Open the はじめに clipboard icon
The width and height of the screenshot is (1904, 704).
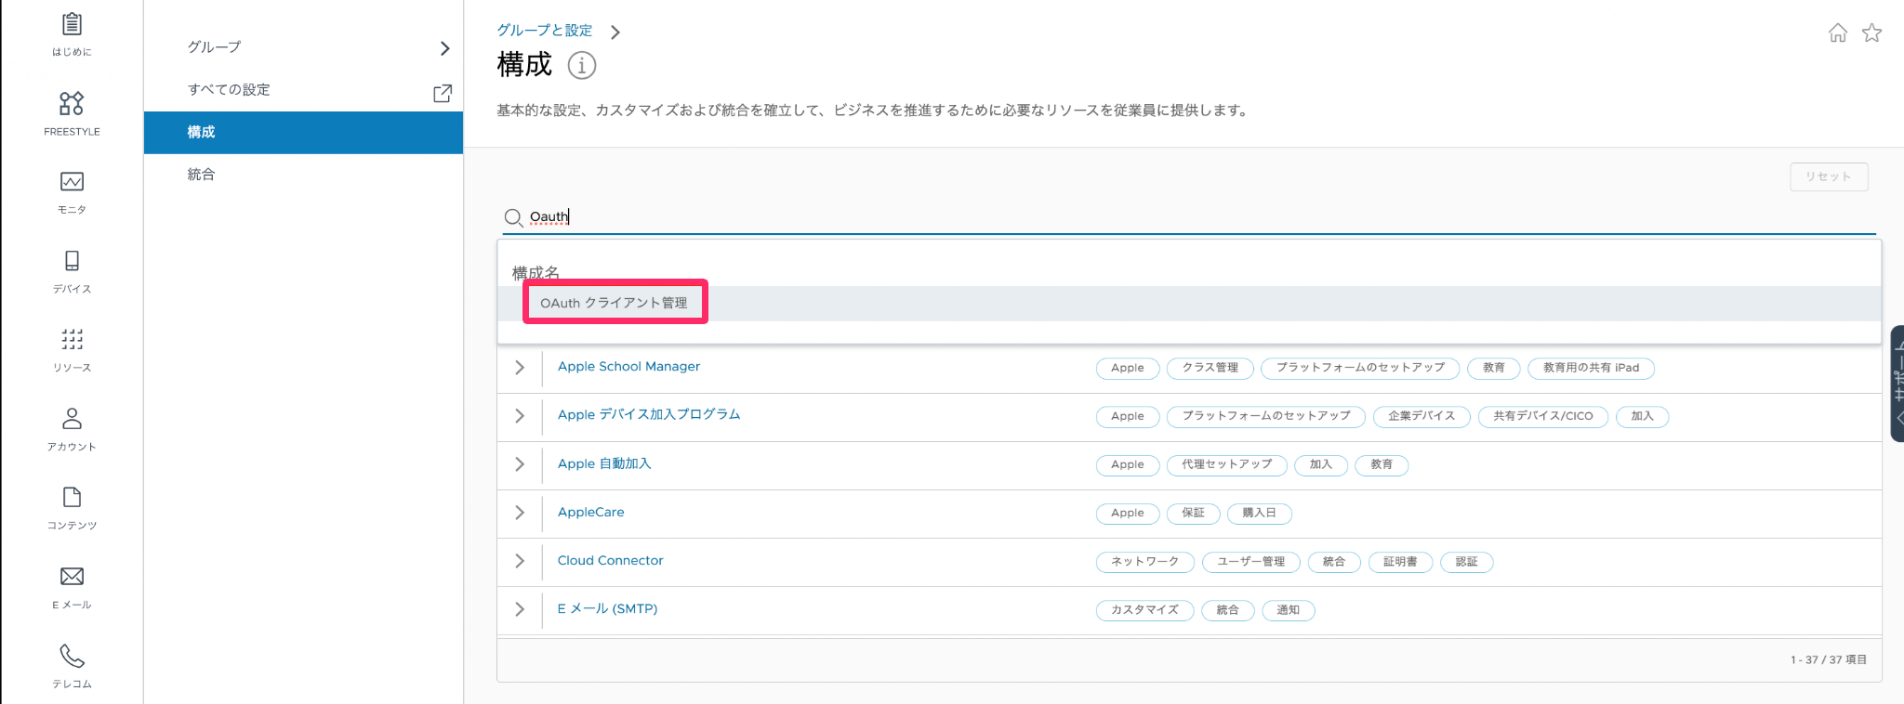coord(72,24)
